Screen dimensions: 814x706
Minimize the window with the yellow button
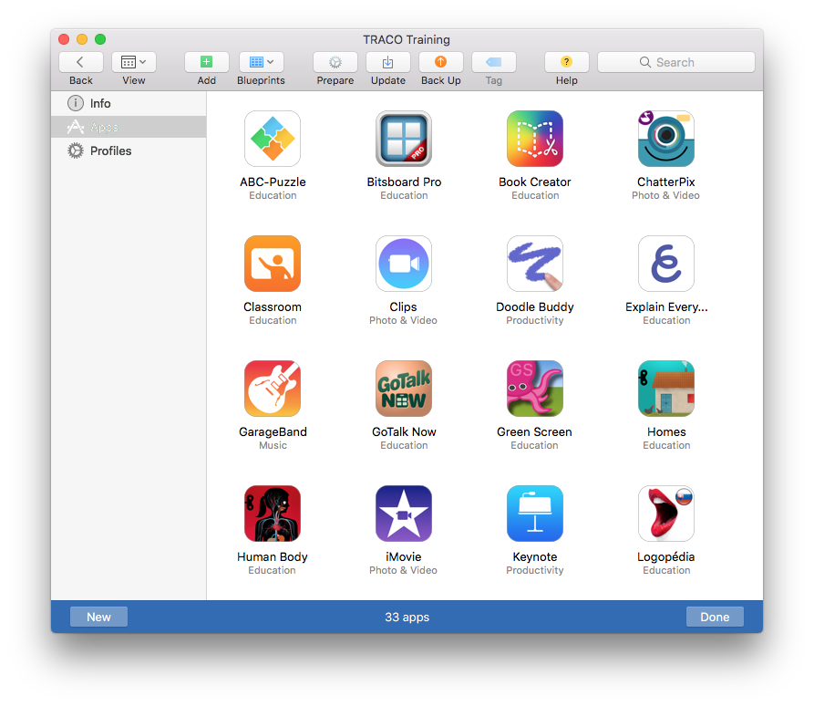click(82, 39)
